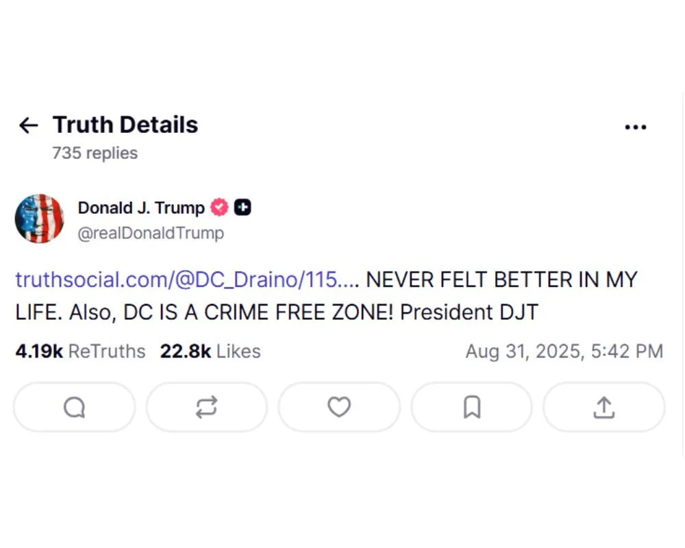The image size is (685, 548).
Task: View the 4.19k ReTruths list
Action: pyautogui.click(x=80, y=351)
